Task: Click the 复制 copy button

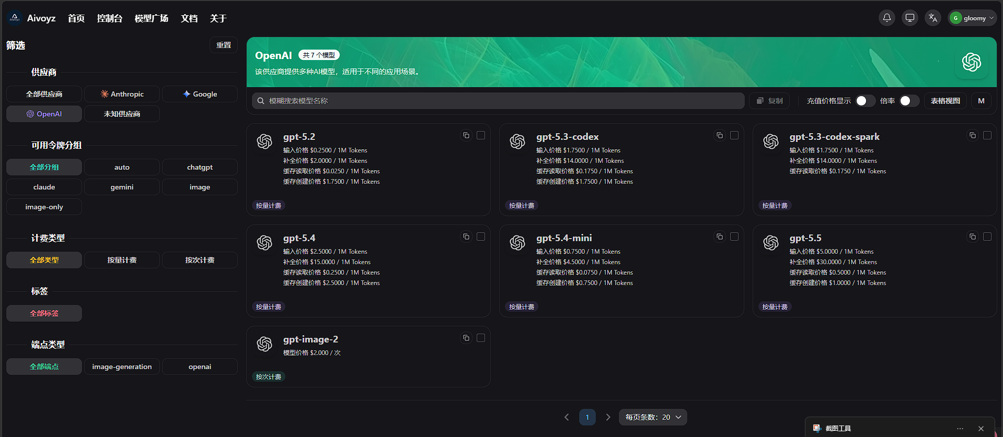Action: tap(769, 101)
